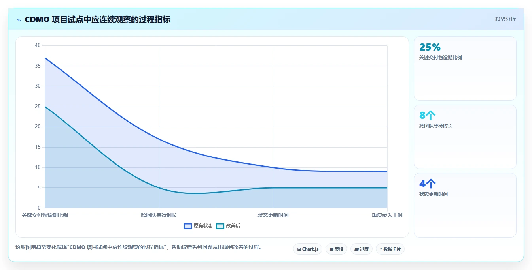The image size is (532, 270).
Task: Click x-axis label 状态更新时间
Action: click(273, 215)
